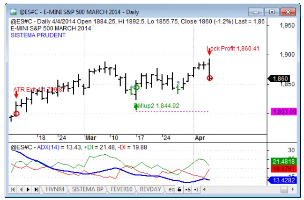Click the green entry circle near March 17
Screen dimensions: 304x200
[x=136, y=88]
